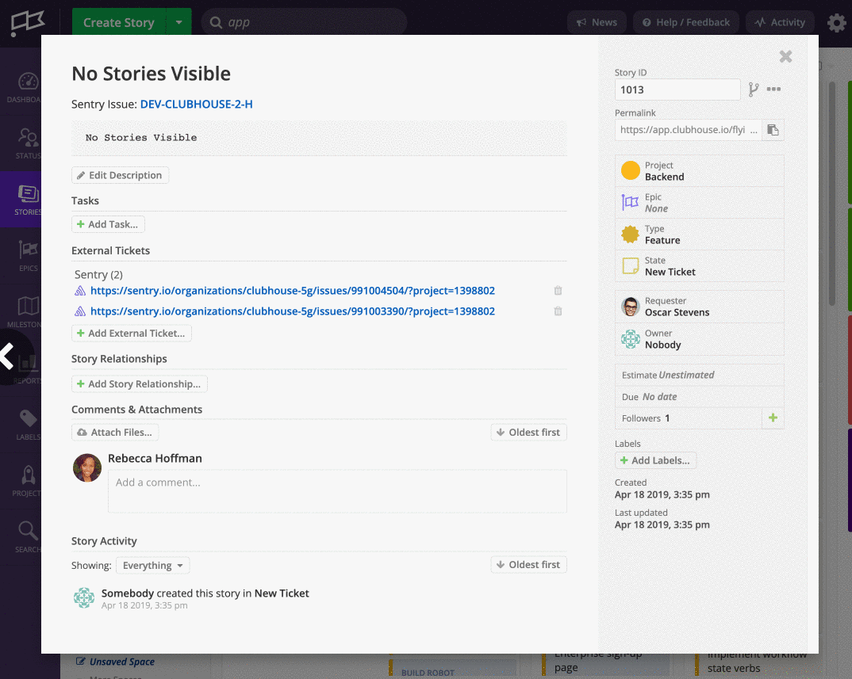Screen dimensions: 852x679
Task: Copy the permalink with the clipboard icon
Action: coord(773,130)
